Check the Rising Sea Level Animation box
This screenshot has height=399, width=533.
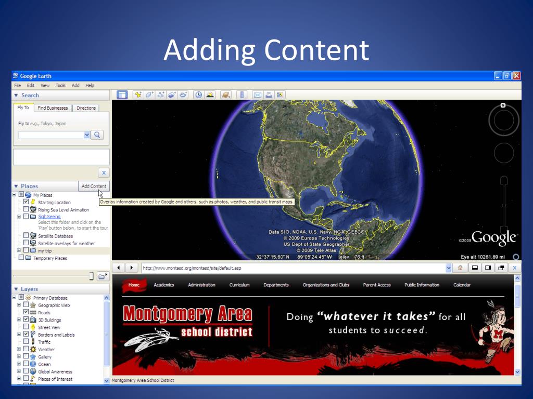click(x=26, y=209)
